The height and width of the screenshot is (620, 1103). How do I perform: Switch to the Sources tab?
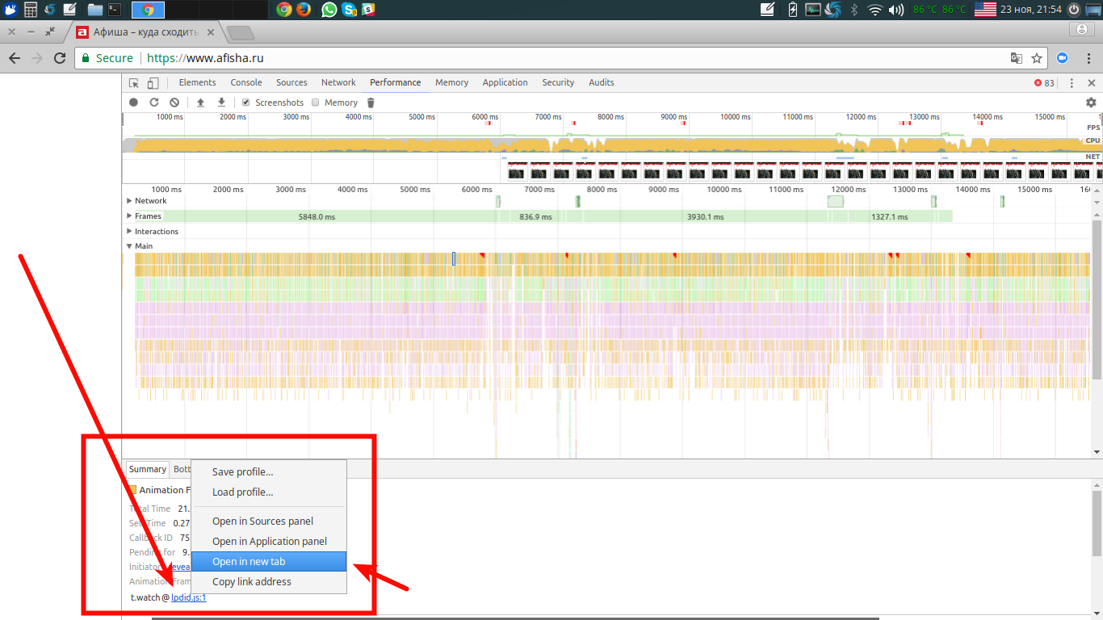coord(291,82)
